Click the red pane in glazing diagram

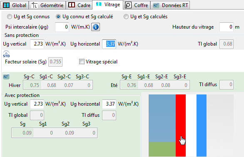181,126
